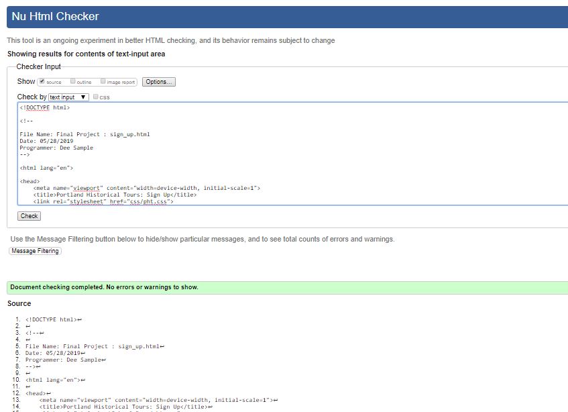Click the '<head>' line in textarea
The width and height of the screenshot is (568, 412).
[x=30, y=181]
